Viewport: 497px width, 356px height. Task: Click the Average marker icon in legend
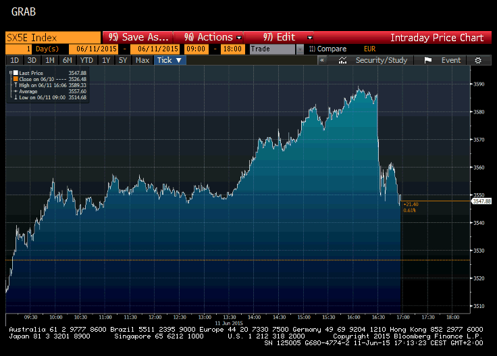click(16, 91)
